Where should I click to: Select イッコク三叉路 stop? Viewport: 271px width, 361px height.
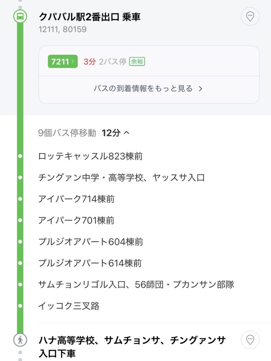(x=69, y=306)
